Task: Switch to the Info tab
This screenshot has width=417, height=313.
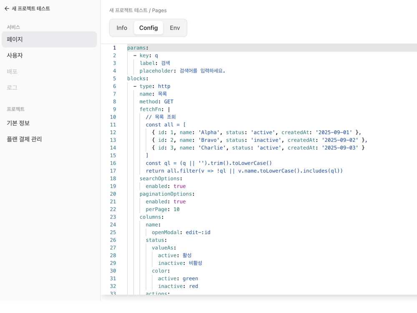Action: pyautogui.click(x=122, y=28)
